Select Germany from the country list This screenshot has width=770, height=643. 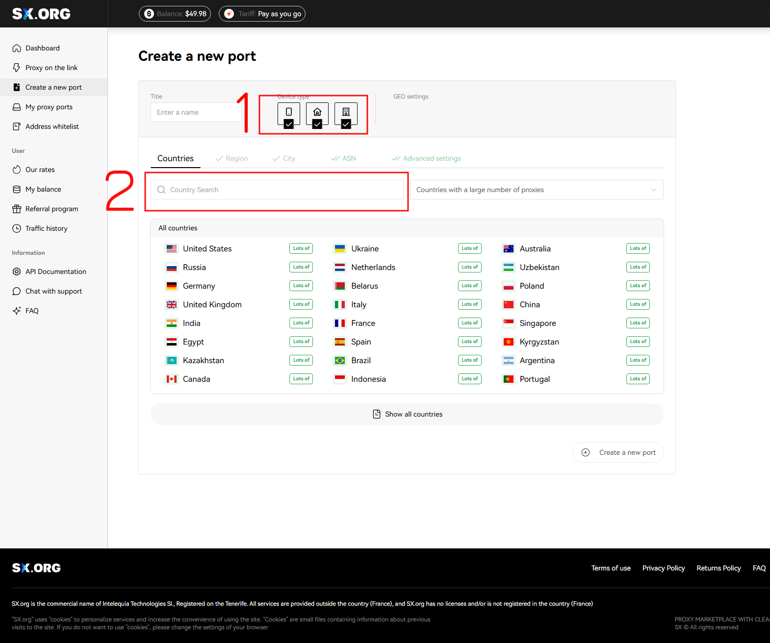point(199,286)
